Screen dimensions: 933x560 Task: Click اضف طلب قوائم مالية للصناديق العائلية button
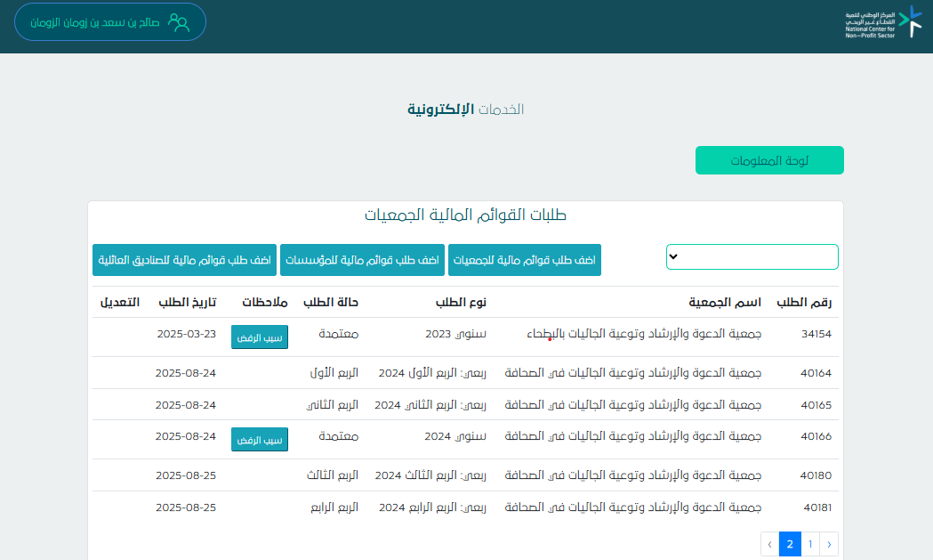pos(184,260)
